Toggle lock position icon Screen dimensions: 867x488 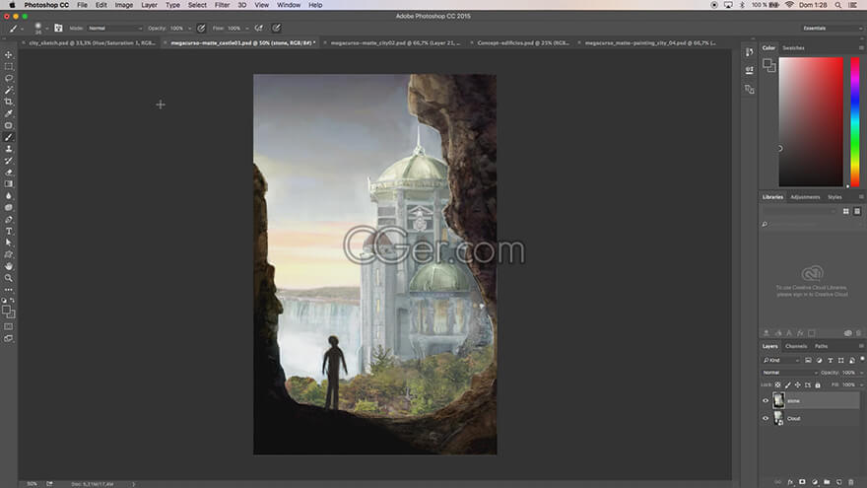point(797,384)
